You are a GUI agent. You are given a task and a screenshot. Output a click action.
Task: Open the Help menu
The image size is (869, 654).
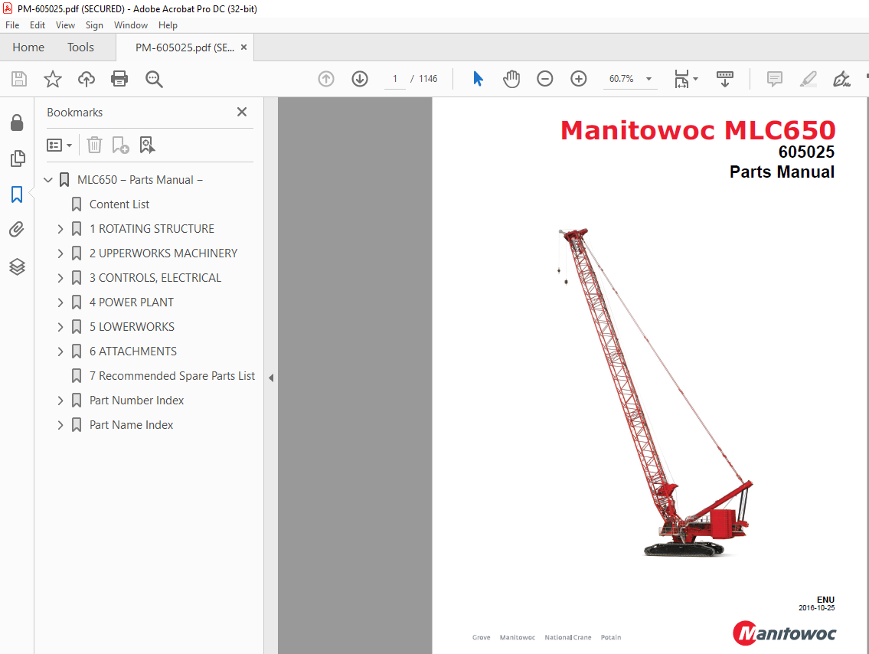[x=168, y=25]
